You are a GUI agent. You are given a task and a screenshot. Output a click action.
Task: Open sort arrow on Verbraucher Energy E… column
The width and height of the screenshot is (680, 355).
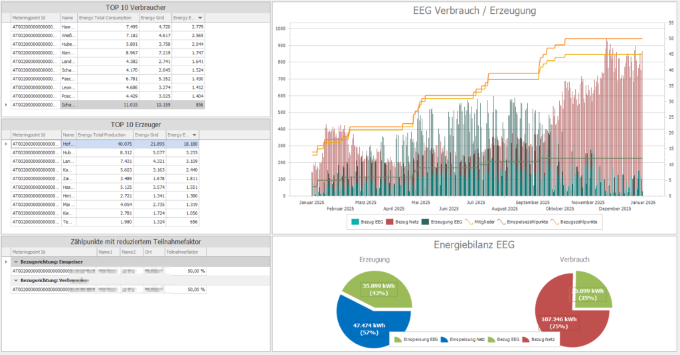[201, 18]
